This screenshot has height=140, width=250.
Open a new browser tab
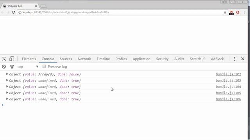click(x=43, y=6)
